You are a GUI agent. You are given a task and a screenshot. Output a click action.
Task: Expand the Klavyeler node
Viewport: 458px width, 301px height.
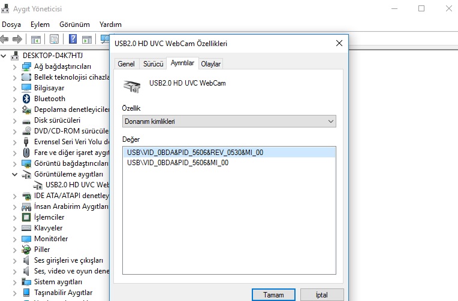[x=14, y=228]
